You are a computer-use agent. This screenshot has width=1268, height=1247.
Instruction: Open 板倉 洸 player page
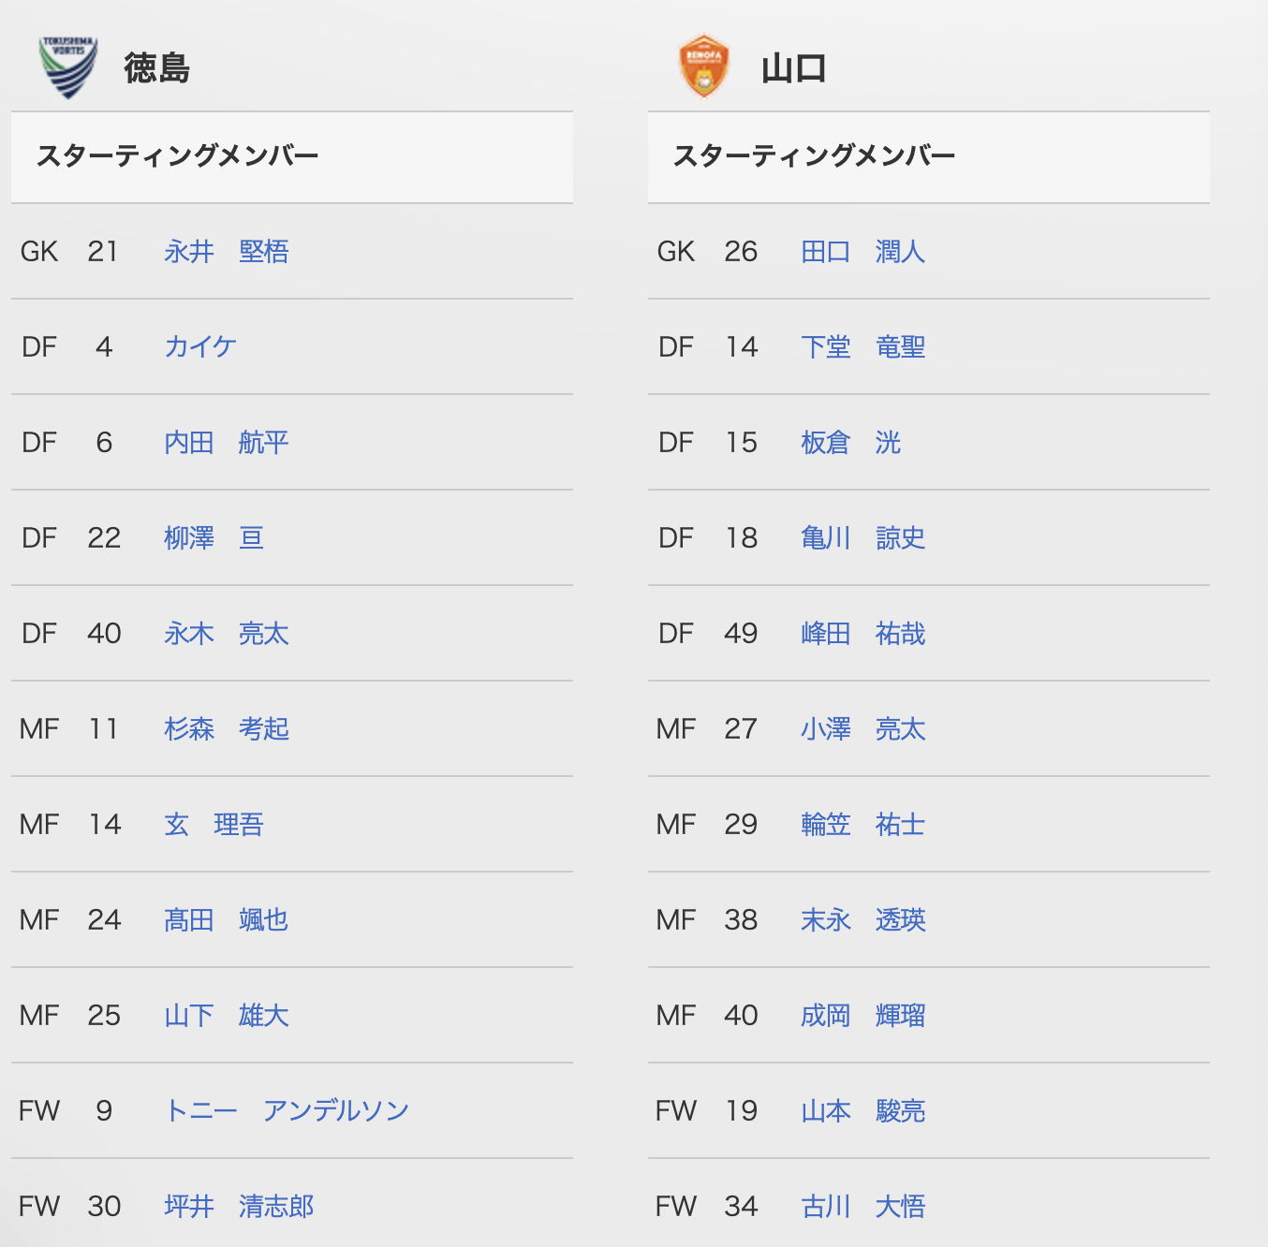(x=850, y=443)
